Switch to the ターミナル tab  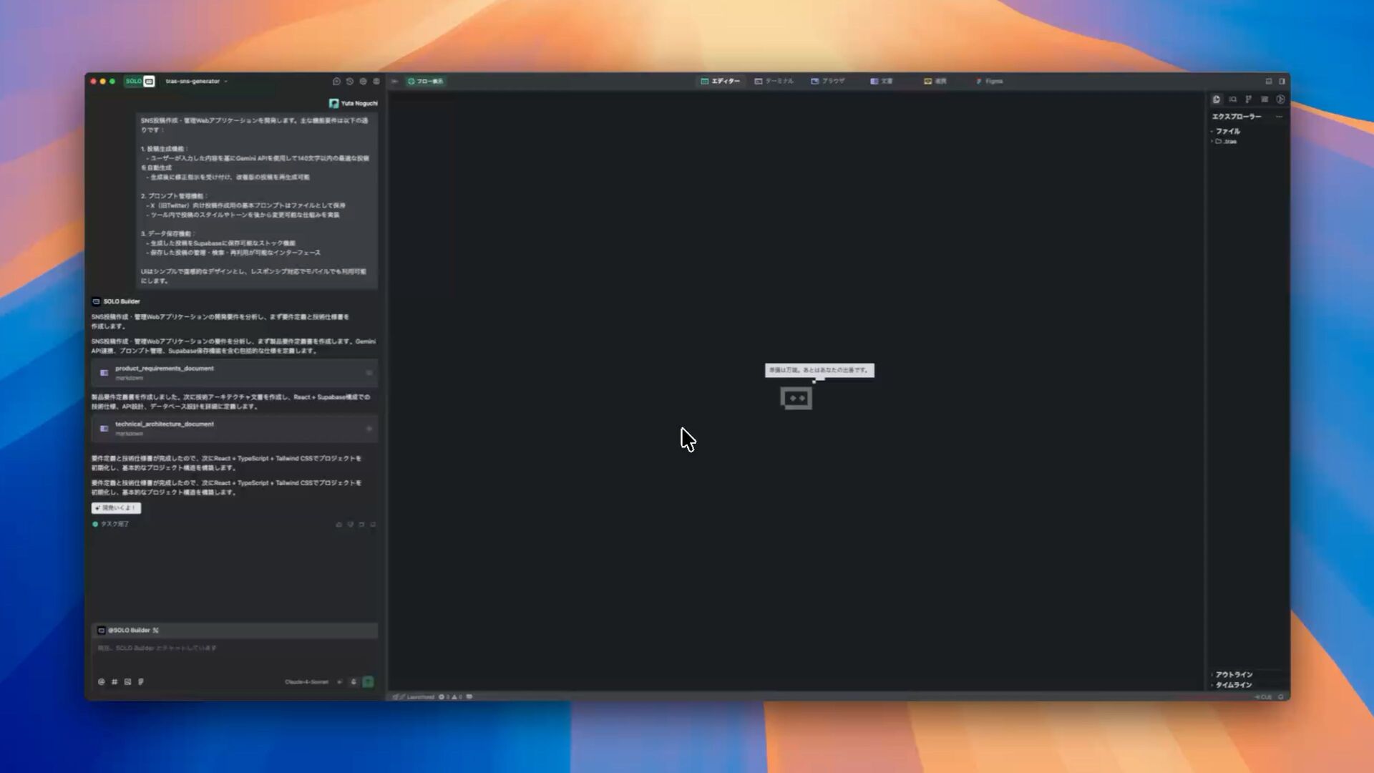[774, 82]
